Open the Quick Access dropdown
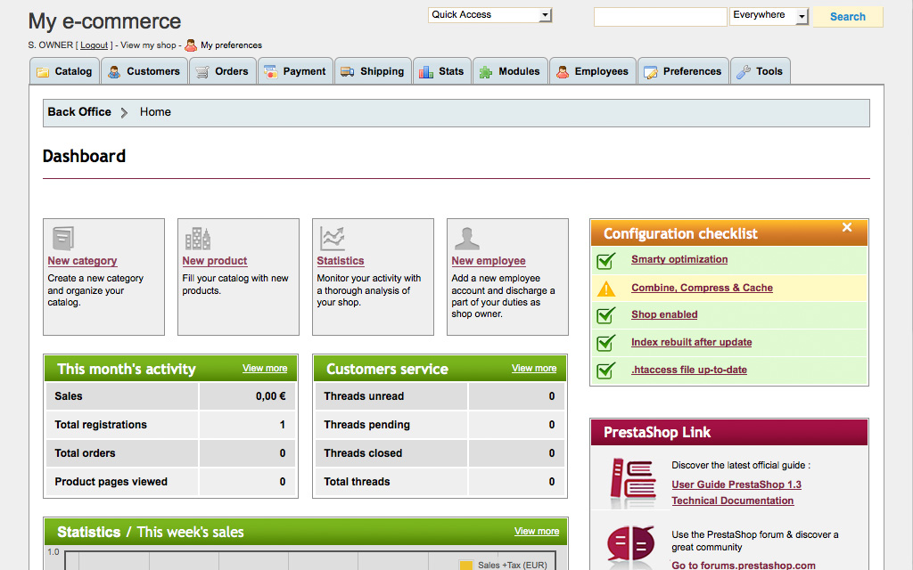This screenshot has height=570, width=913. click(x=490, y=15)
